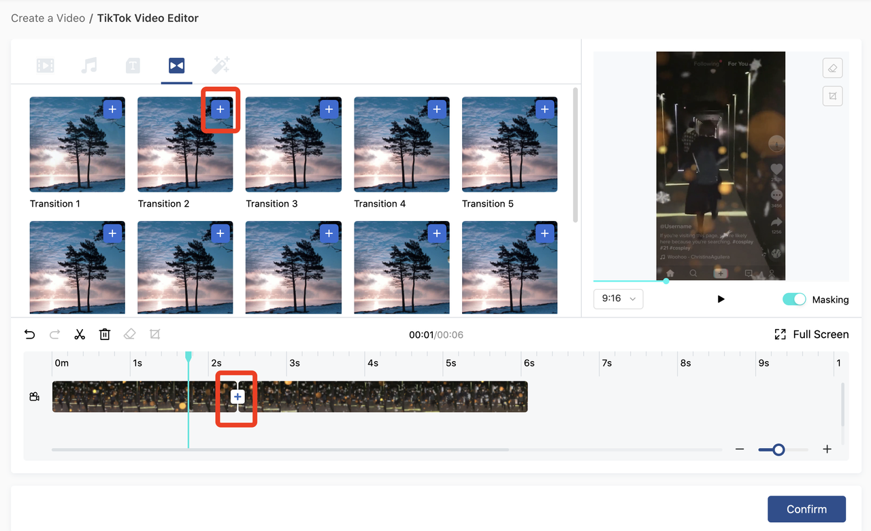The image size is (871, 531).
Task: Click the video preview image
Action: pyautogui.click(x=721, y=166)
